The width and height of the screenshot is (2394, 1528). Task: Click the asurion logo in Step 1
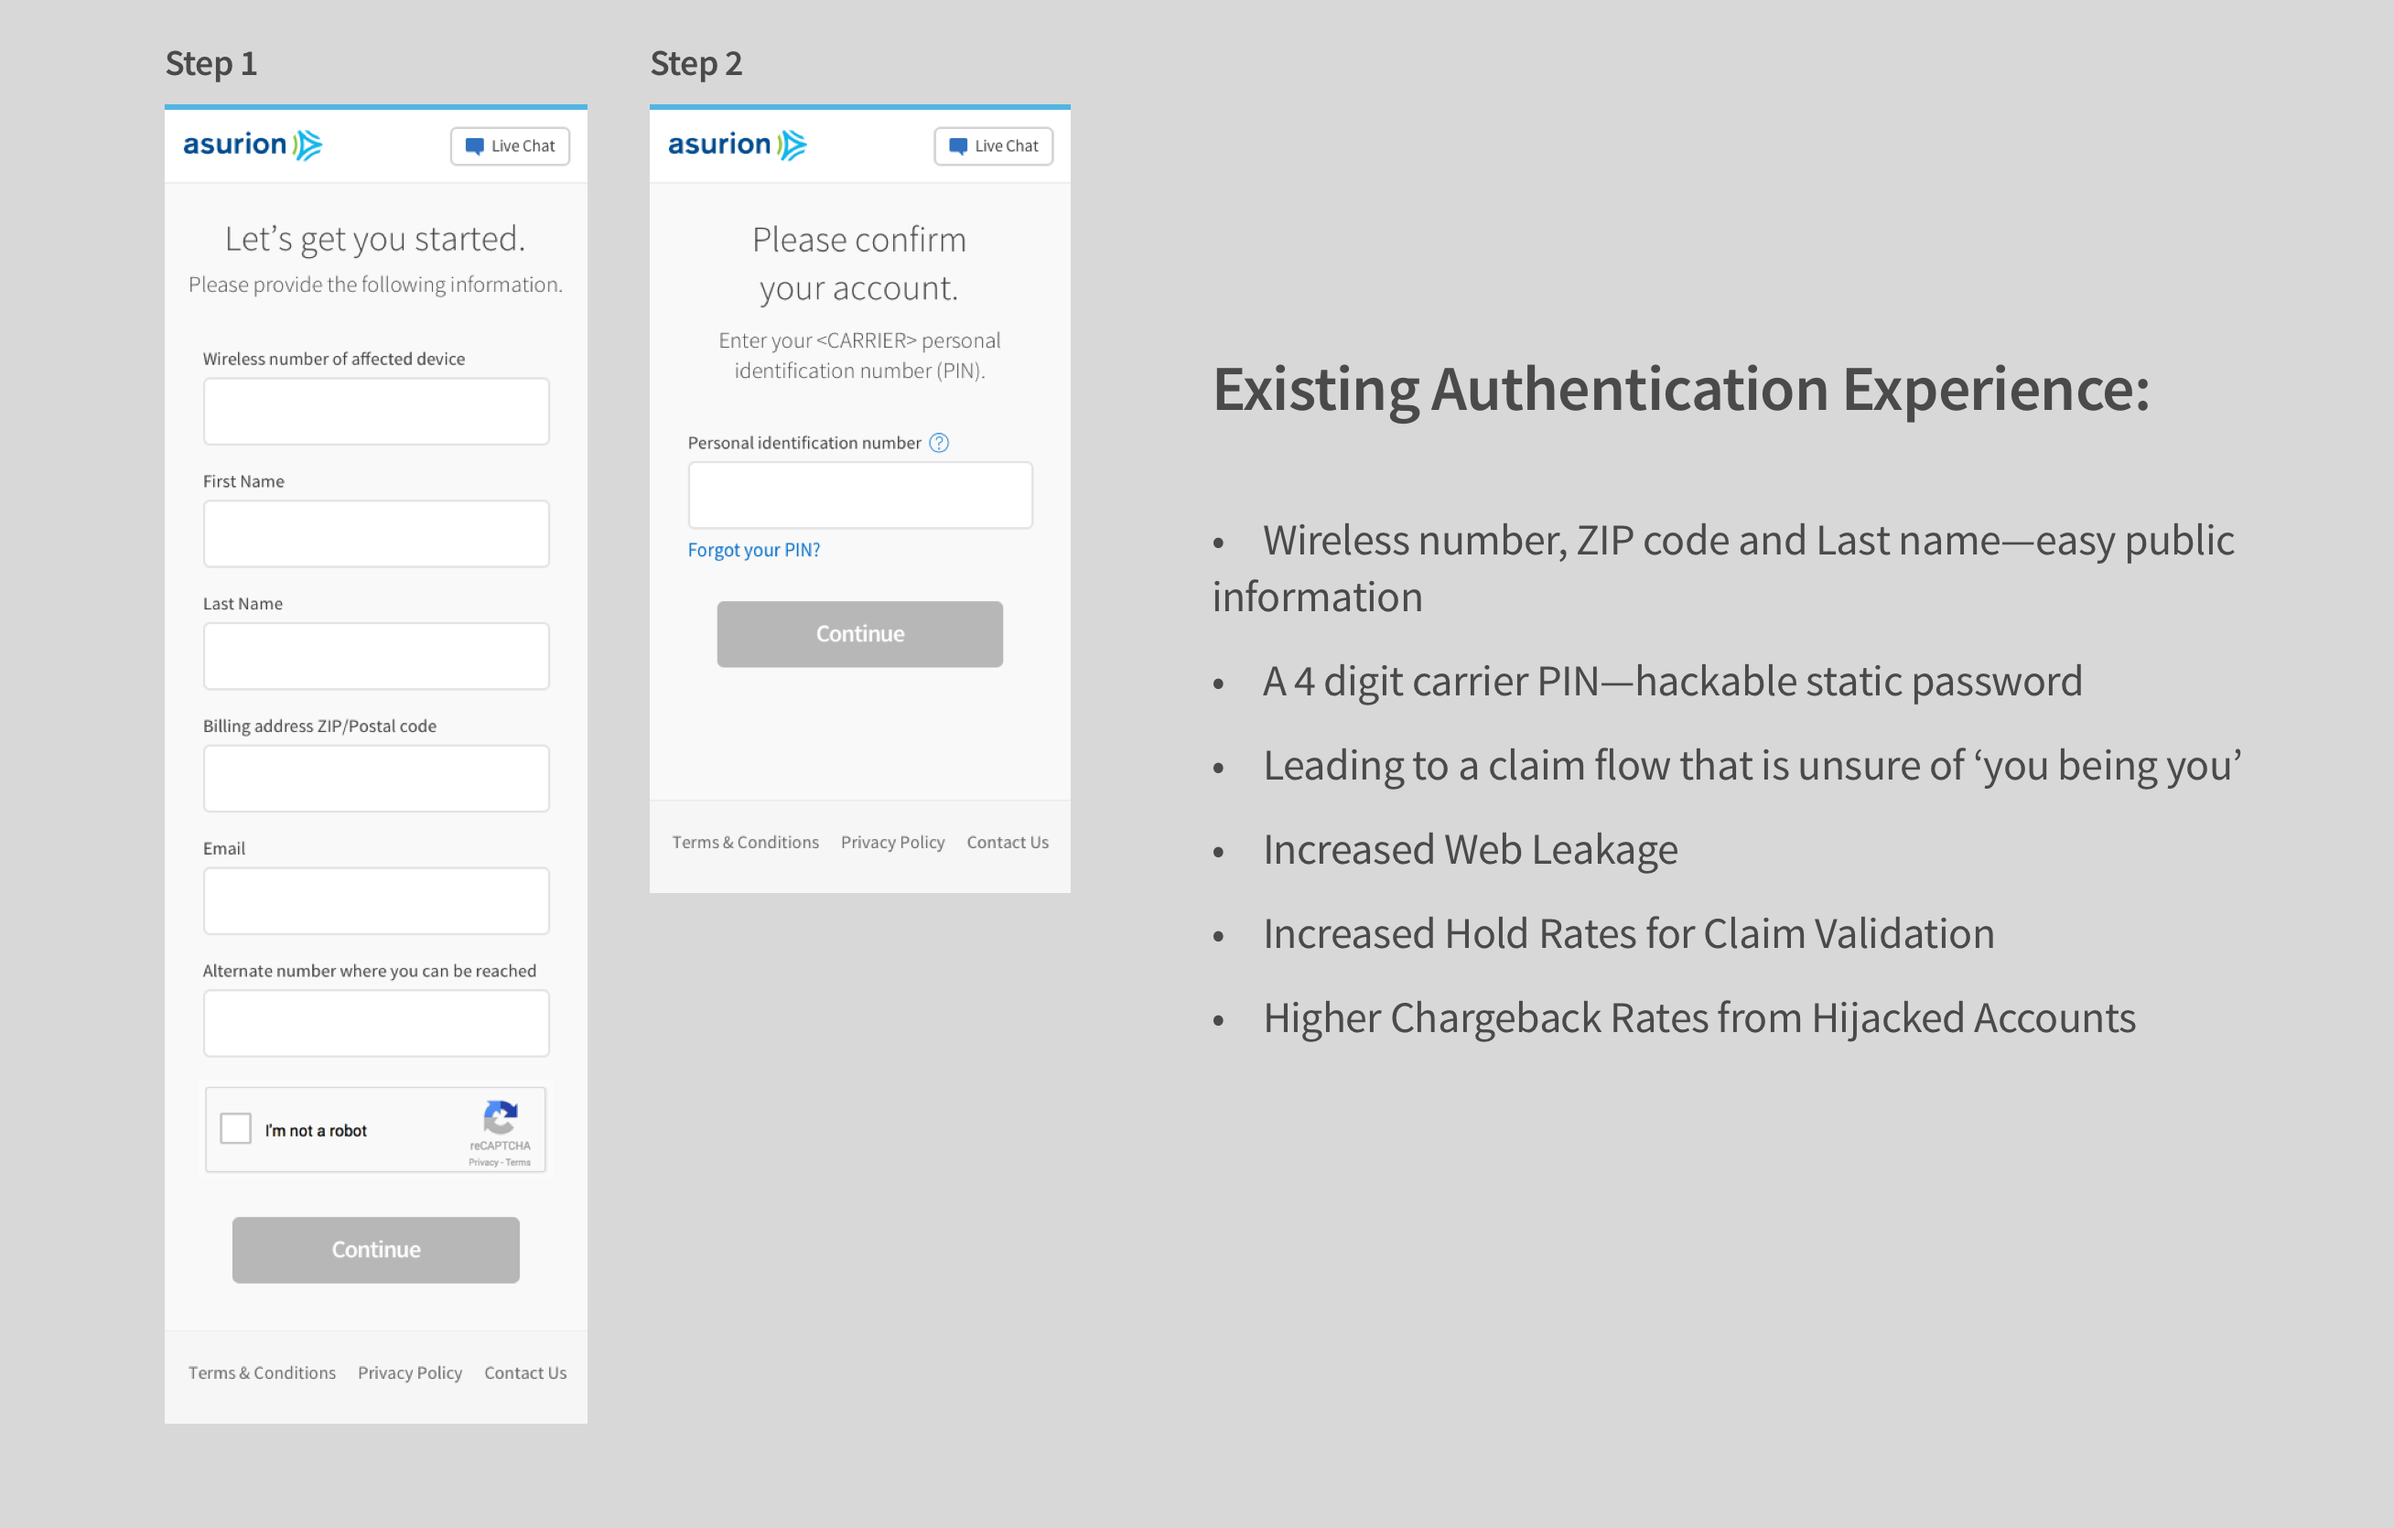pyautogui.click(x=251, y=145)
